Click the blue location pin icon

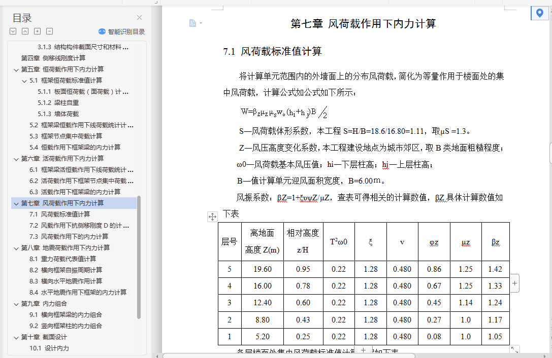coord(539,13)
